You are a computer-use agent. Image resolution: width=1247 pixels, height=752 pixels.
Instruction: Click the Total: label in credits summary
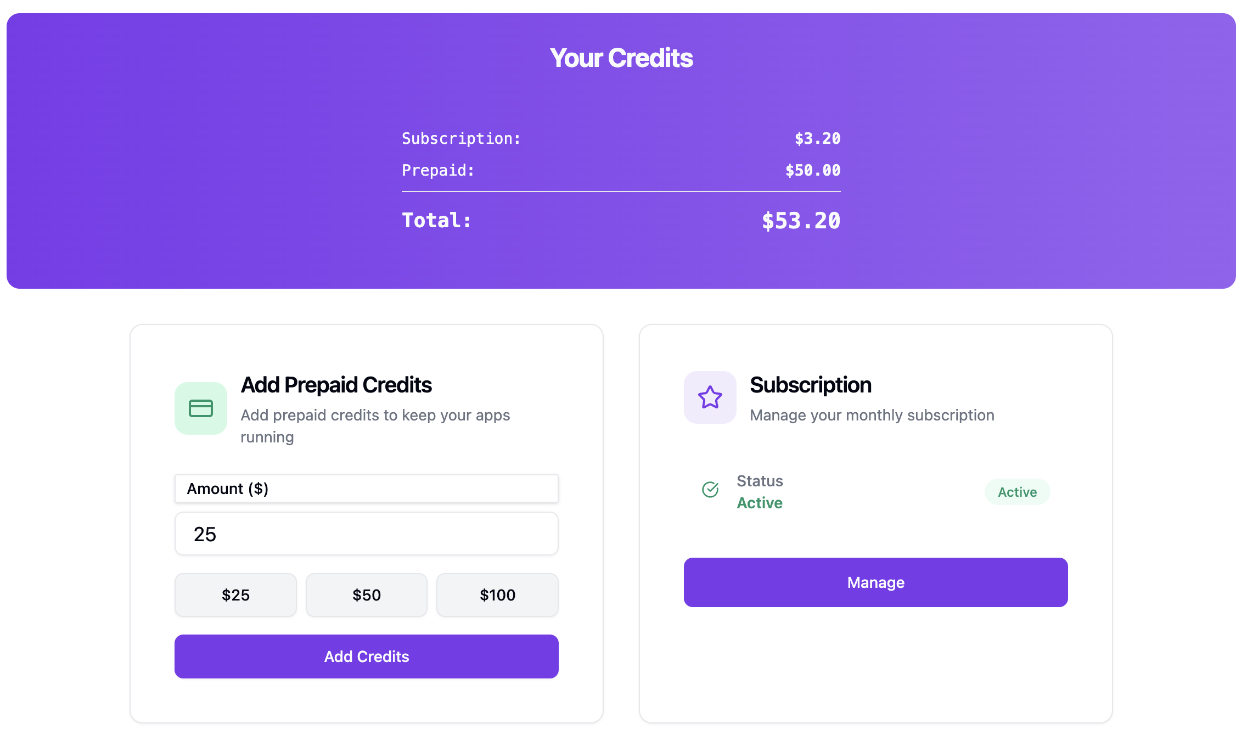(436, 221)
